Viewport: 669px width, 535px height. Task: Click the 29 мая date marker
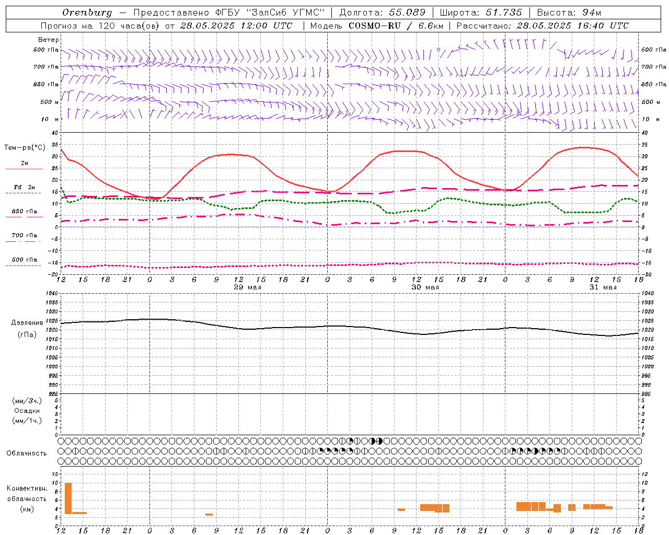pos(248,287)
